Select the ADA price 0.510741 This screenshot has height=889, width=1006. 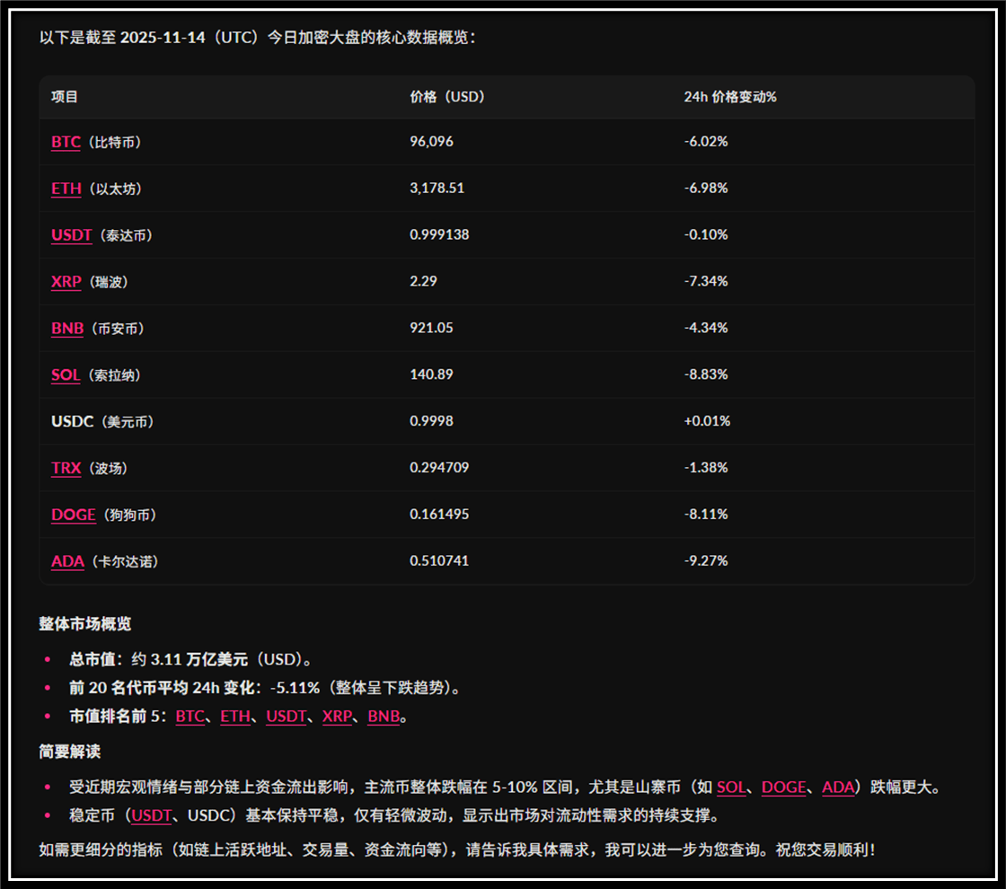click(439, 560)
